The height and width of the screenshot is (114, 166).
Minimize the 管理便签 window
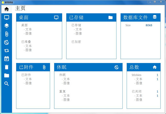click(x=150, y=2)
